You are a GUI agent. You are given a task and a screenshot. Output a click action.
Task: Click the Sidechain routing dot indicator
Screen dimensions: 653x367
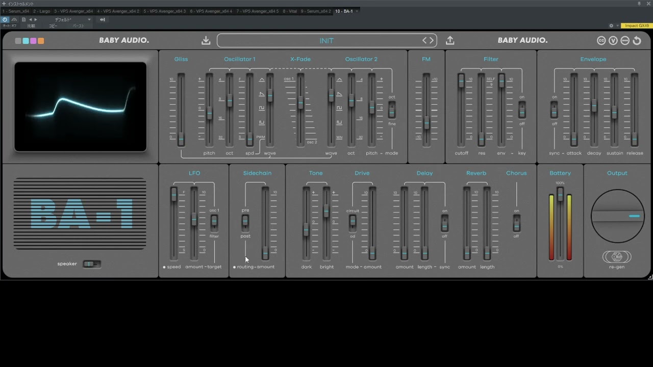(234, 267)
